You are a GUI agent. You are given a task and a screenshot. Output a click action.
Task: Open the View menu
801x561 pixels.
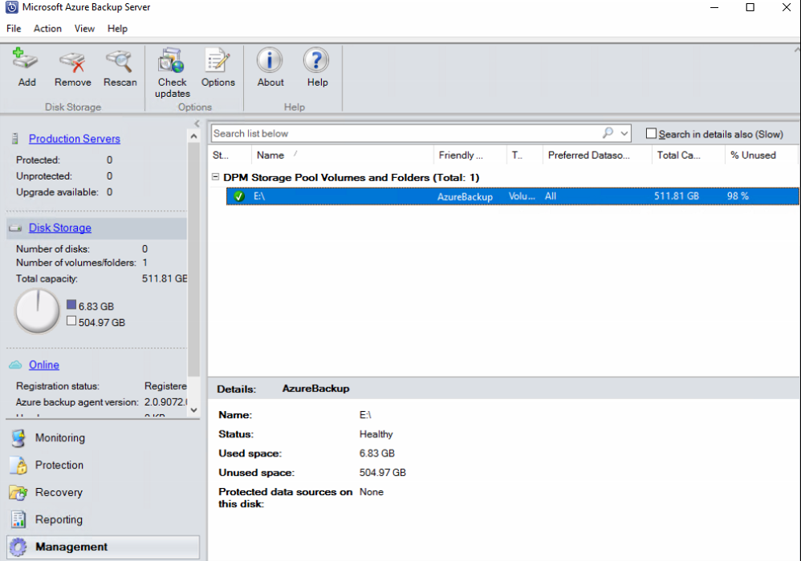click(84, 28)
